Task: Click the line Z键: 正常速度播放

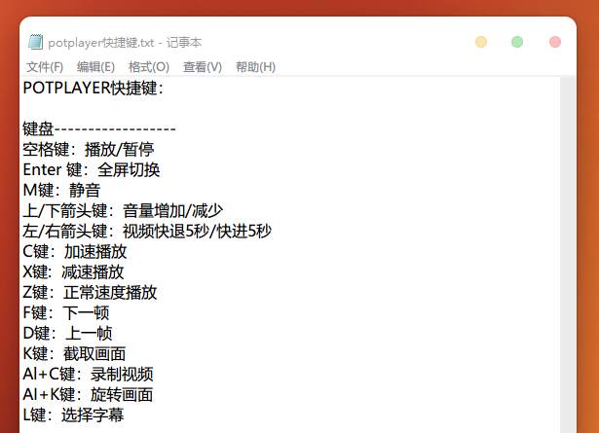Action: (x=91, y=293)
